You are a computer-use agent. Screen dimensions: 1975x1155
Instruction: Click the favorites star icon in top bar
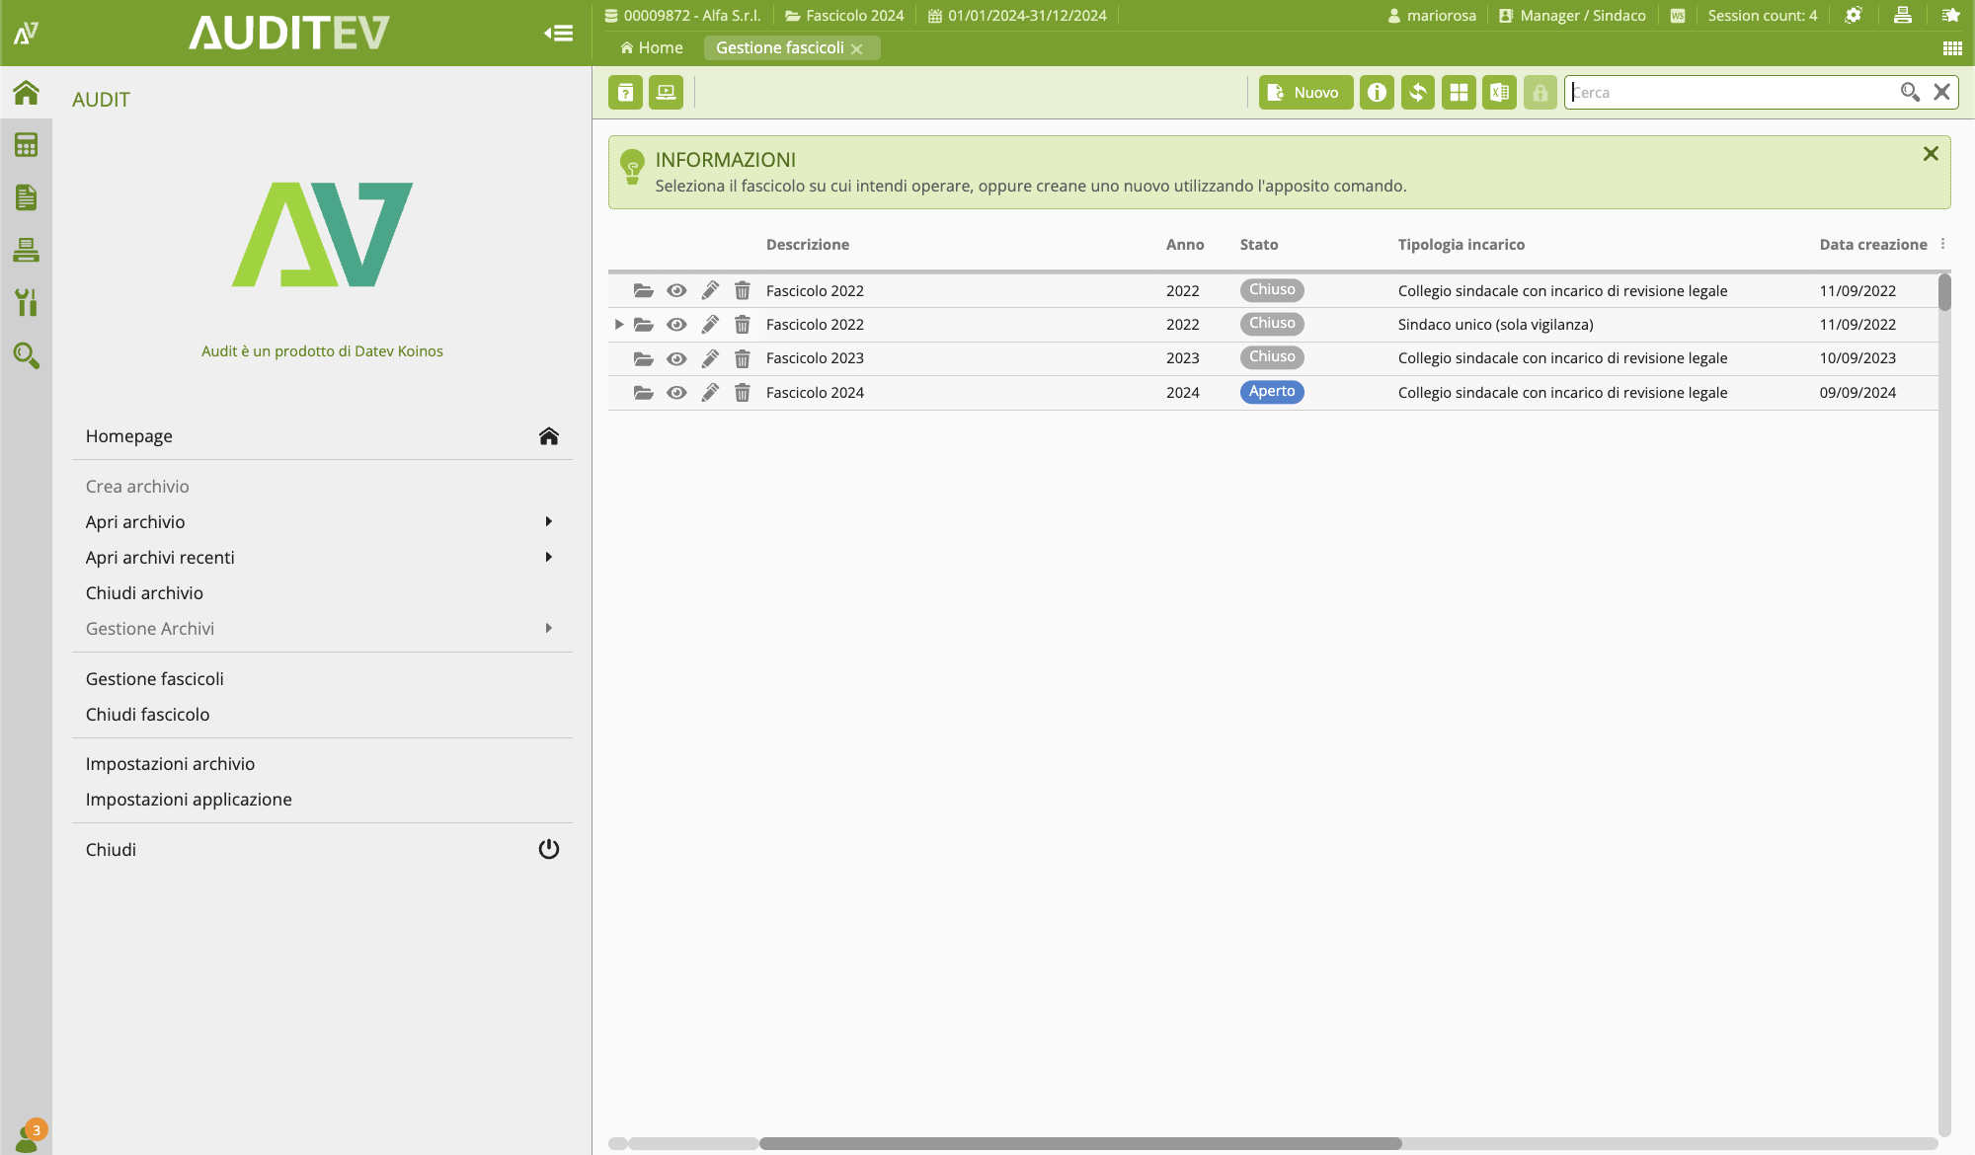(x=1950, y=15)
